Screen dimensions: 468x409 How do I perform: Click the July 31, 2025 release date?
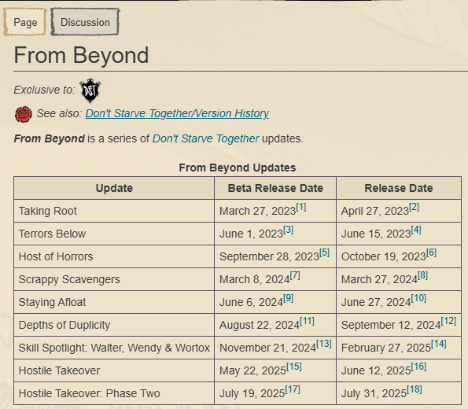(x=374, y=393)
